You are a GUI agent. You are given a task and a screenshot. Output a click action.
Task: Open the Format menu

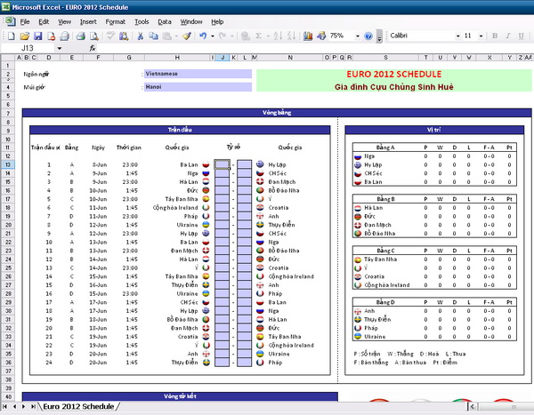(115, 20)
